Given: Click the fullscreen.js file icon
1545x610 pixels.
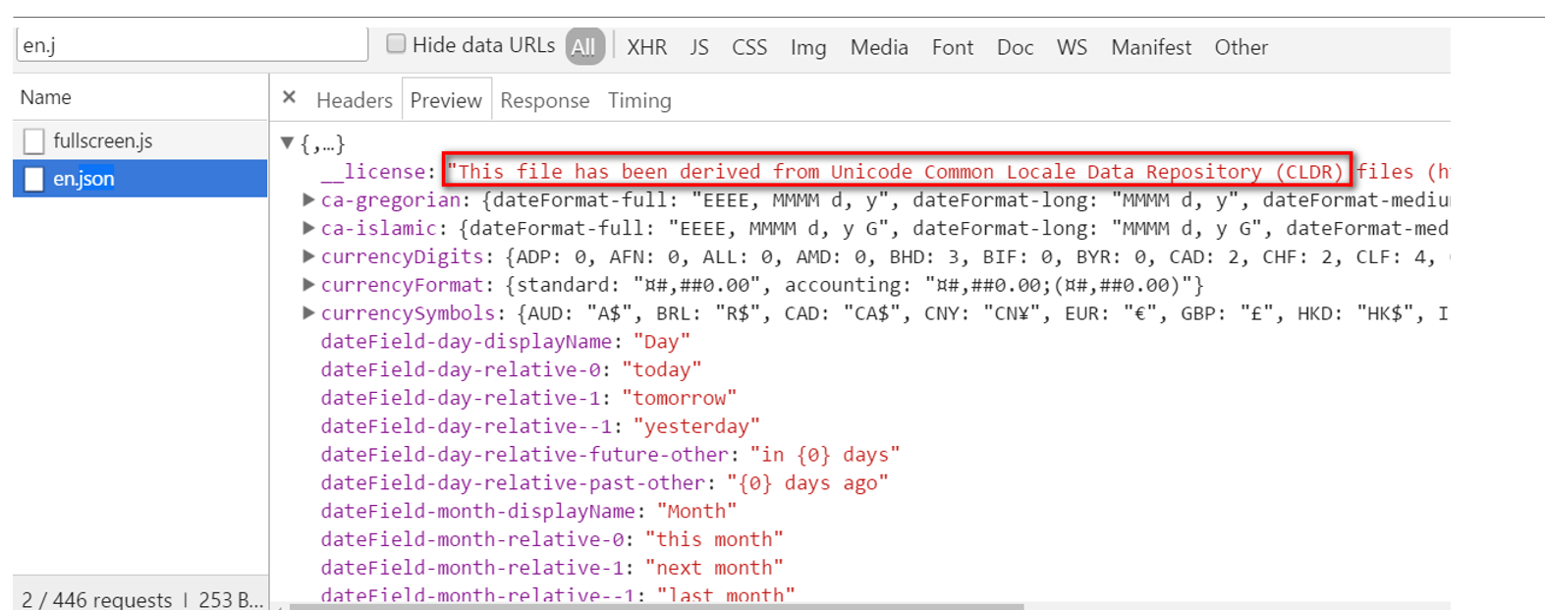Looking at the screenshot, I should tap(34, 141).
